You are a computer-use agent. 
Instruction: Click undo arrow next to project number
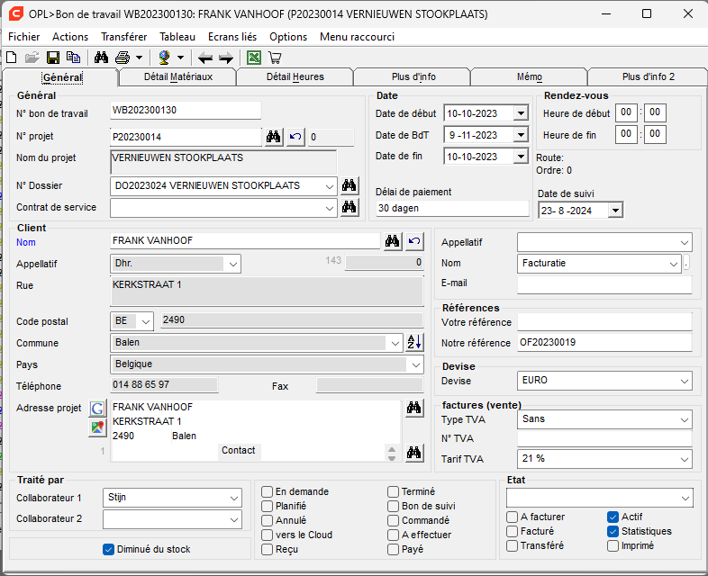click(295, 137)
